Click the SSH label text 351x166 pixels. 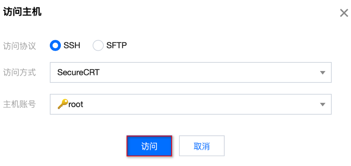[72, 46]
